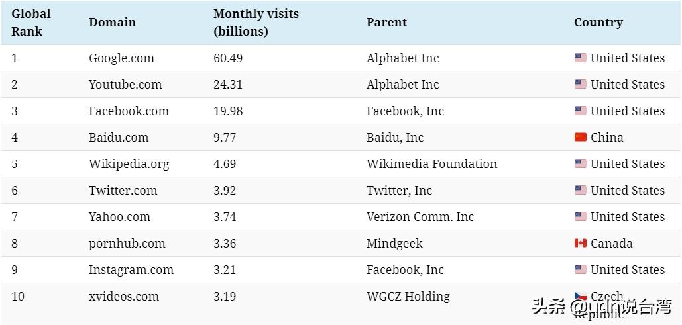Click the Domain column header
The height and width of the screenshot is (325, 682).
[112, 23]
